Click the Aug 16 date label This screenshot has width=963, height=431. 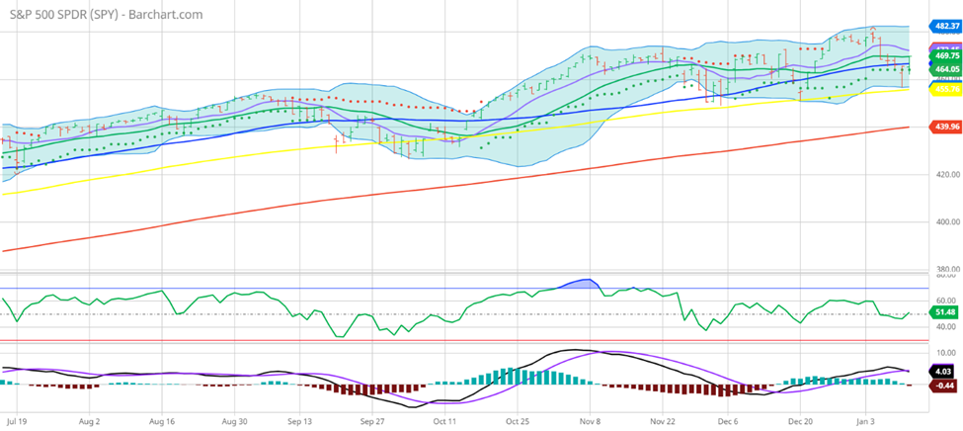point(162,423)
